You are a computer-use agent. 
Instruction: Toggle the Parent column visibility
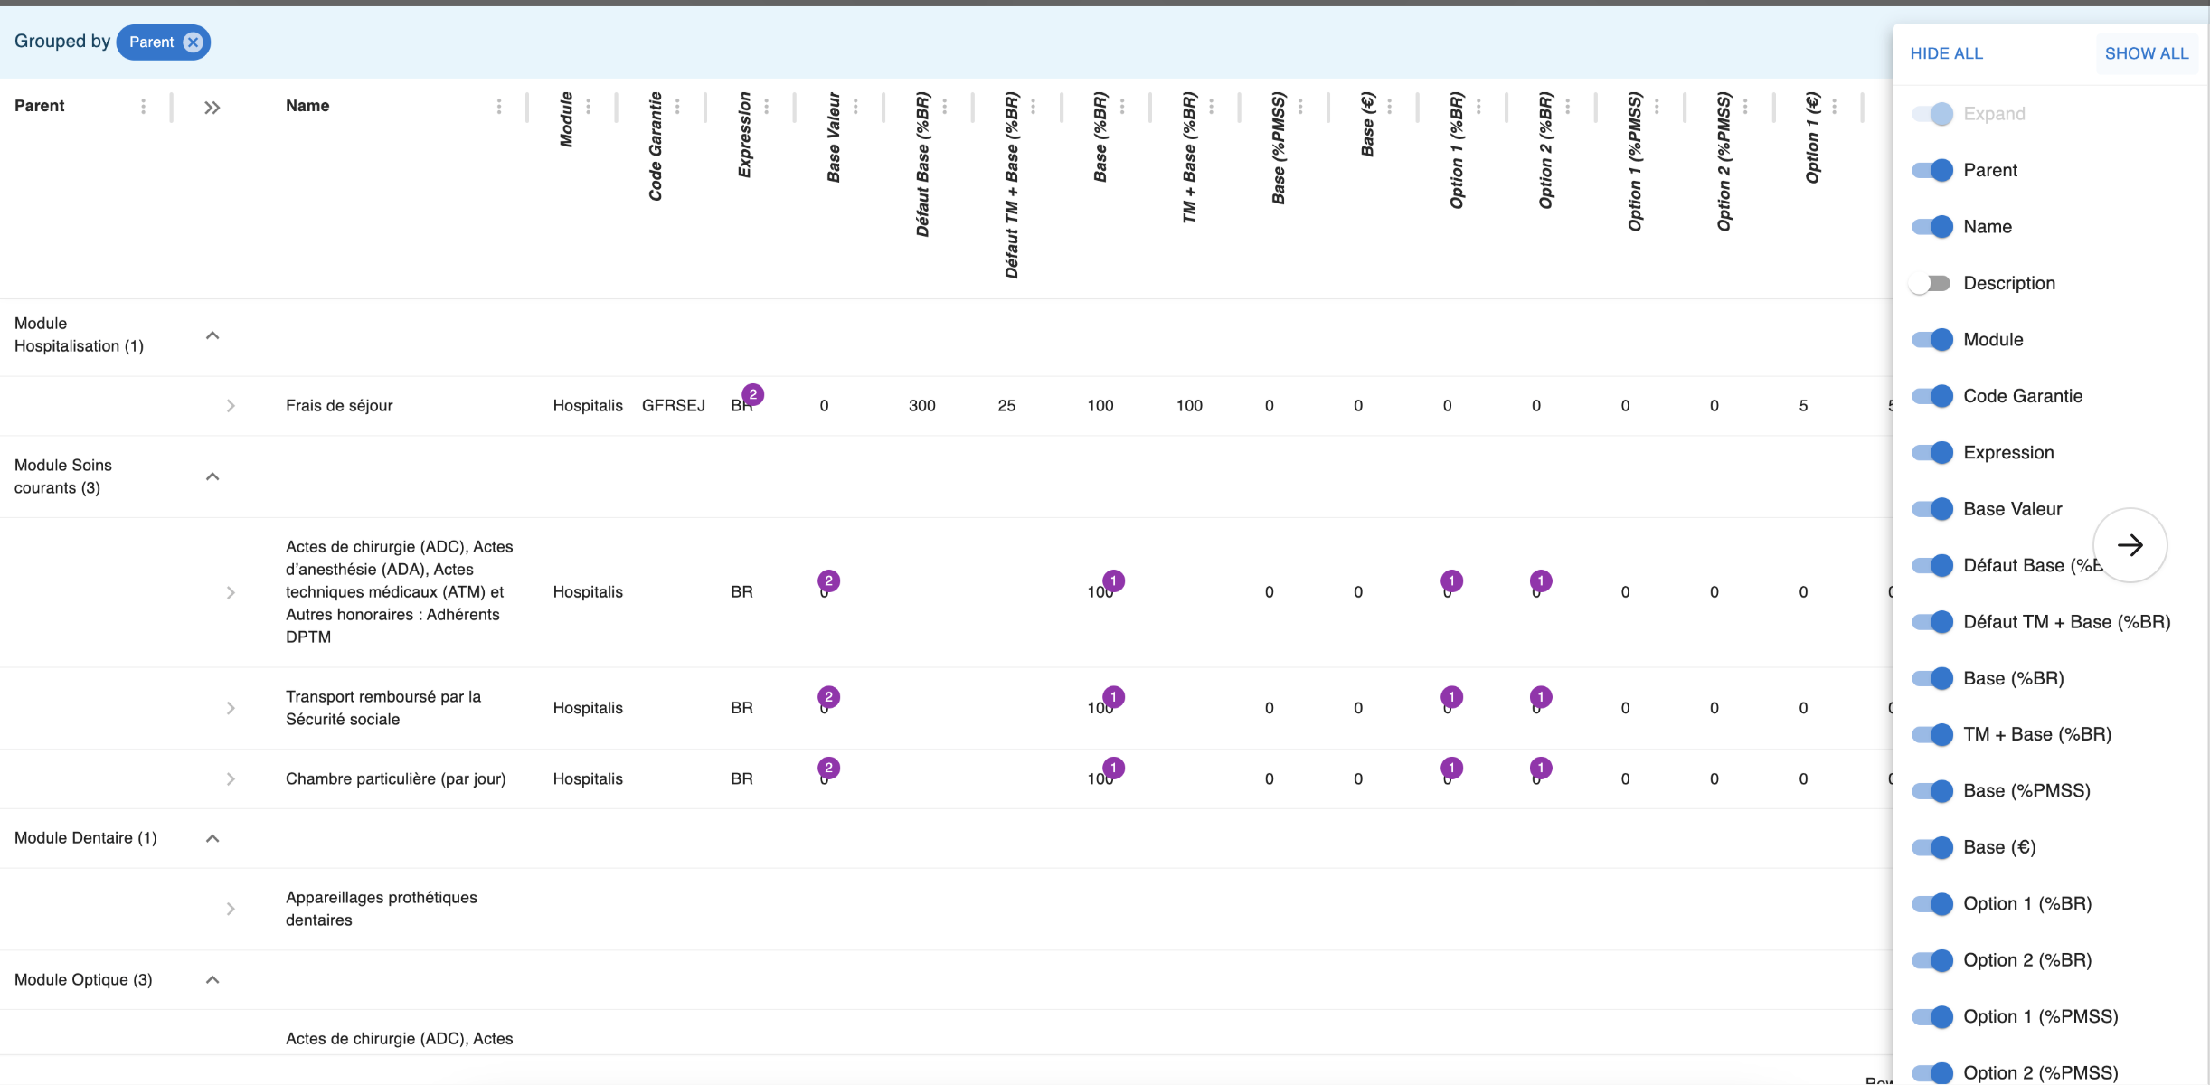[x=1932, y=170]
